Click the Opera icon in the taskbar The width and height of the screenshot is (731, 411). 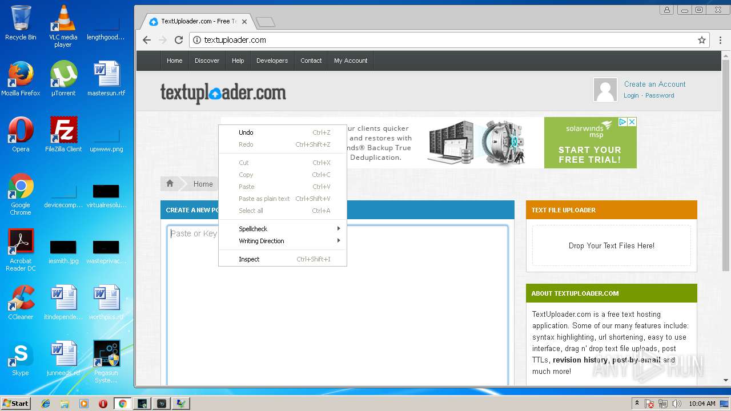[103, 404]
